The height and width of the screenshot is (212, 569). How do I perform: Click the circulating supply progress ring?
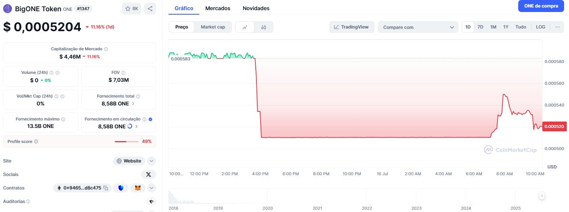click(130, 126)
